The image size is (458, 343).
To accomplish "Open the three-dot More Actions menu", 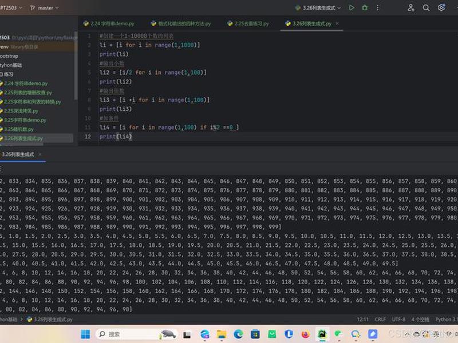I will (x=378, y=8).
